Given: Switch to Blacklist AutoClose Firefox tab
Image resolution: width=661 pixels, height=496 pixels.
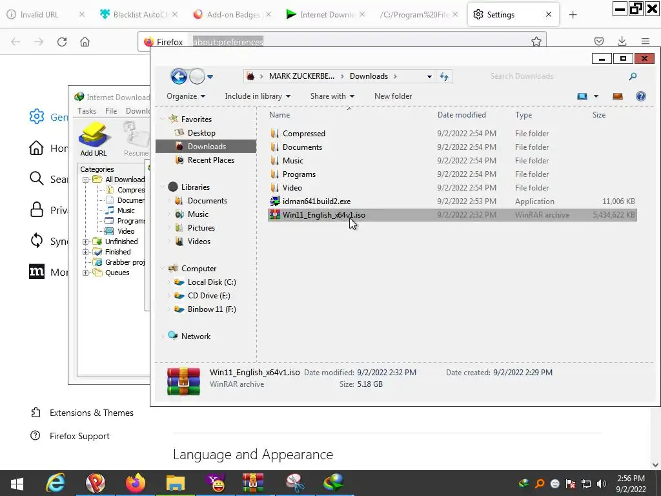Looking at the screenshot, I should point(139,15).
